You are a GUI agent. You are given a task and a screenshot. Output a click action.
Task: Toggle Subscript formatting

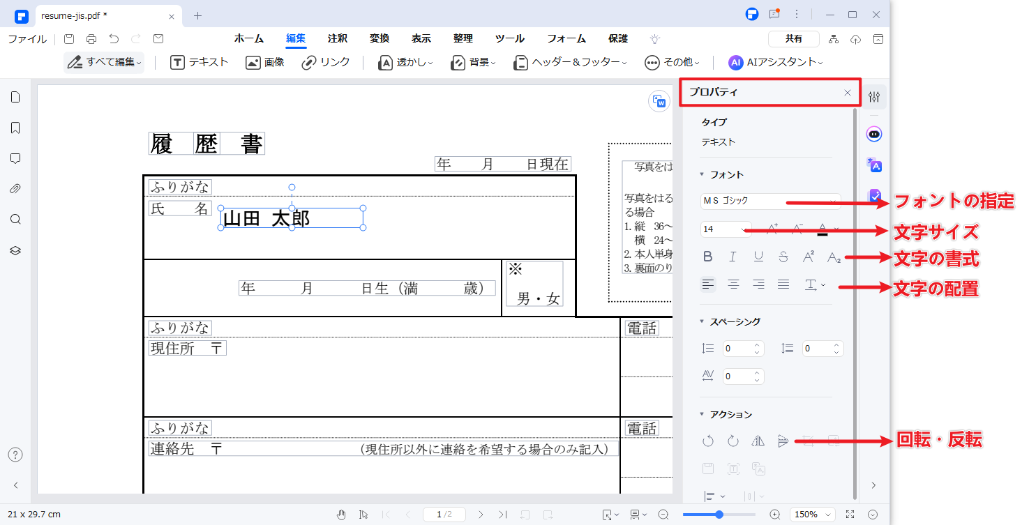click(x=834, y=257)
